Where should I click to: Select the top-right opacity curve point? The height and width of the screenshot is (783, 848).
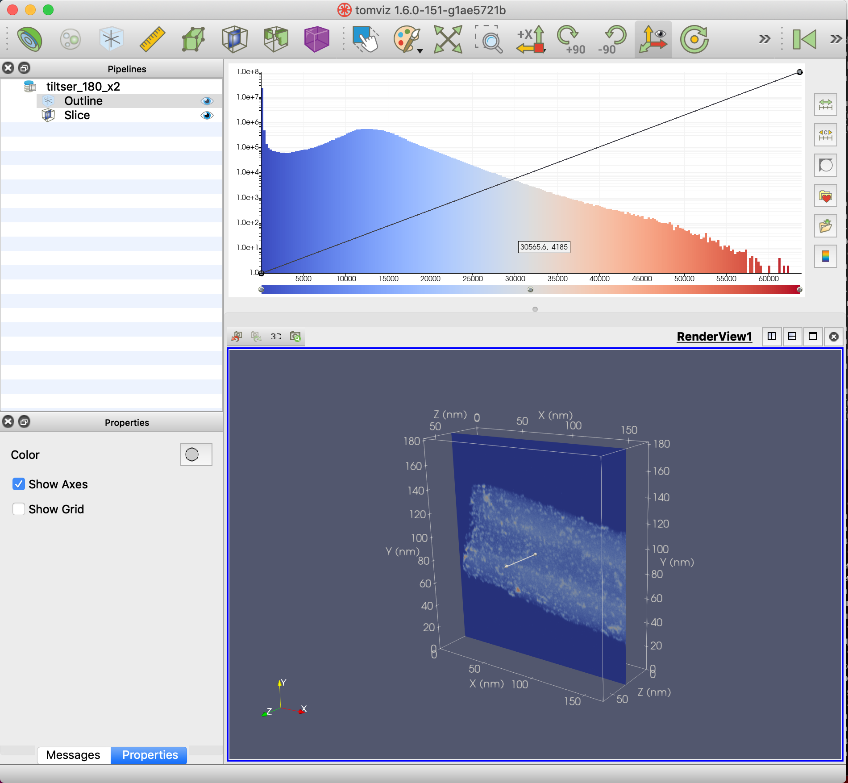799,72
